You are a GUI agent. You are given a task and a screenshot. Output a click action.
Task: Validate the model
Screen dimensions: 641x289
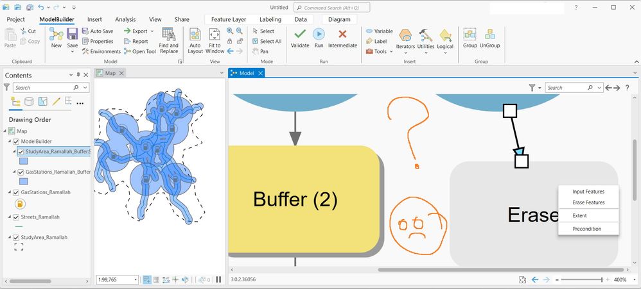tap(300, 38)
